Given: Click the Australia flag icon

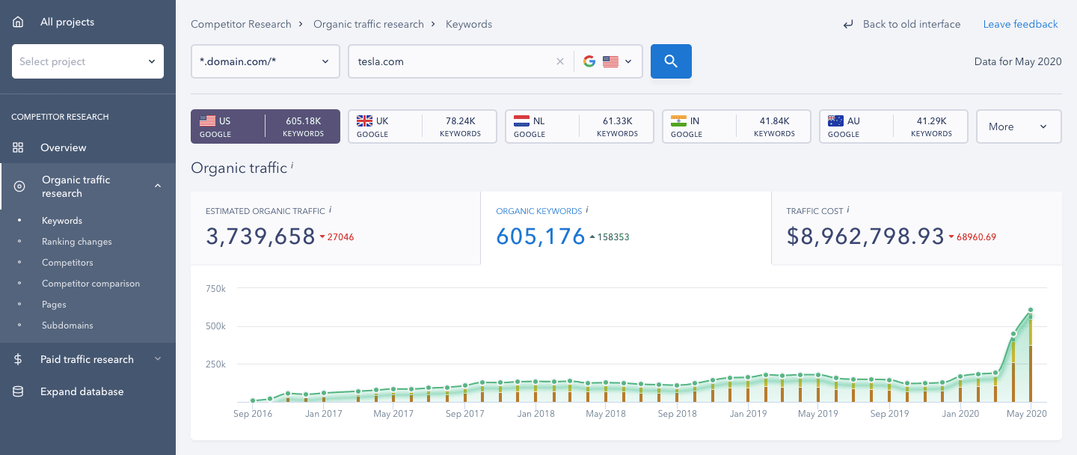Looking at the screenshot, I should click(x=835, y=120).
